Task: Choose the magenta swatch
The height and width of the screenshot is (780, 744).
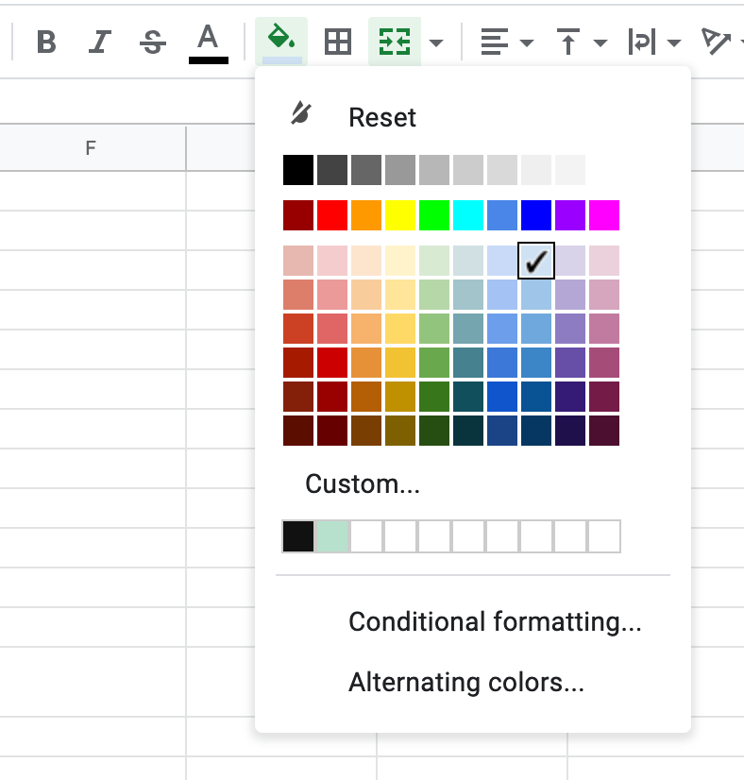Action: click(x=604, y=215)
